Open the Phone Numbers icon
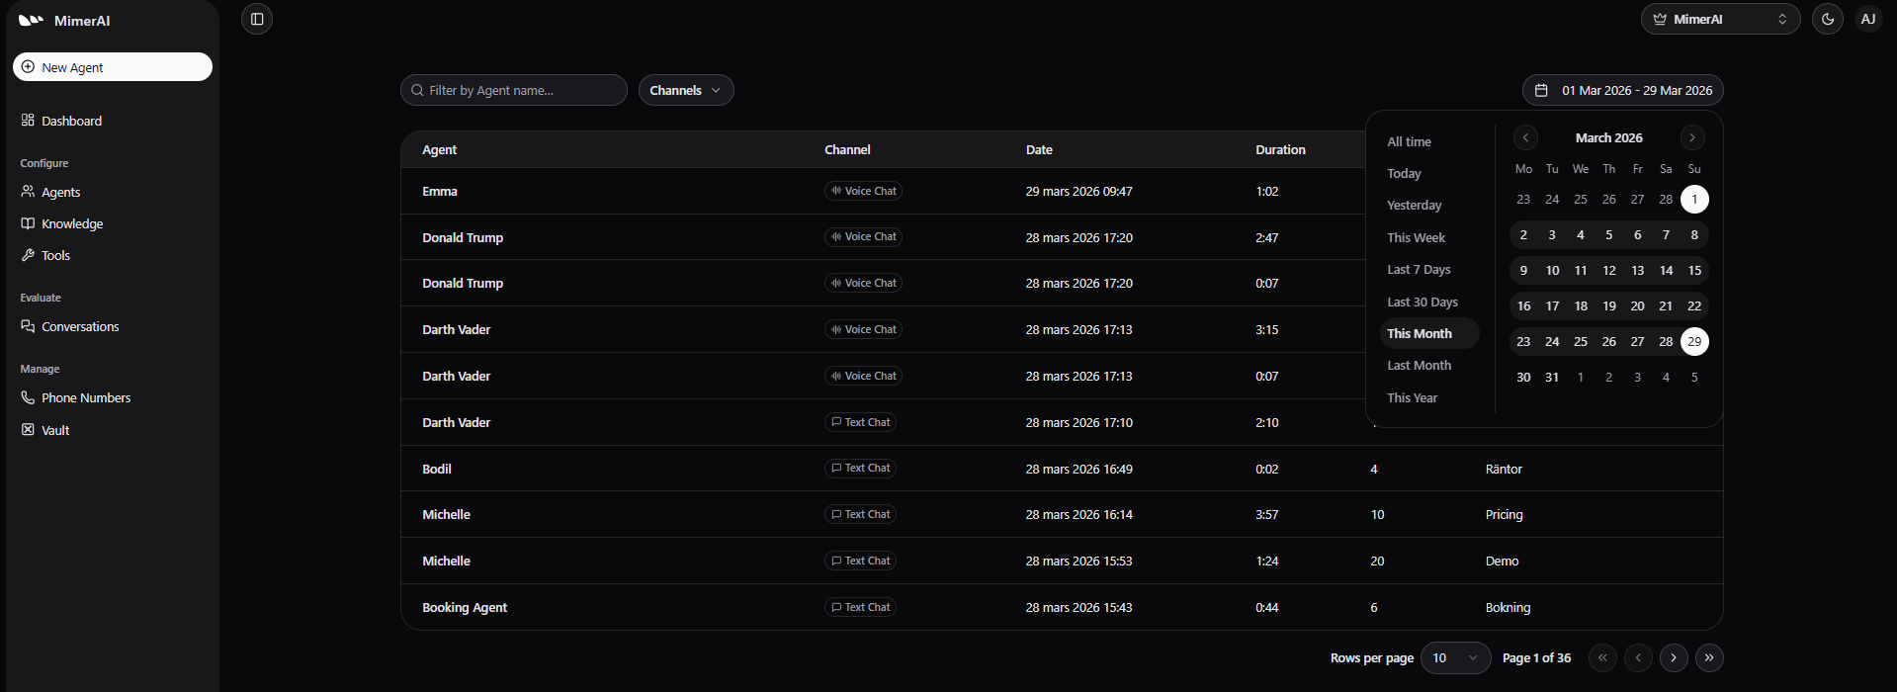Viewport: 1897px width, 692px height. [x=28, y=397]
